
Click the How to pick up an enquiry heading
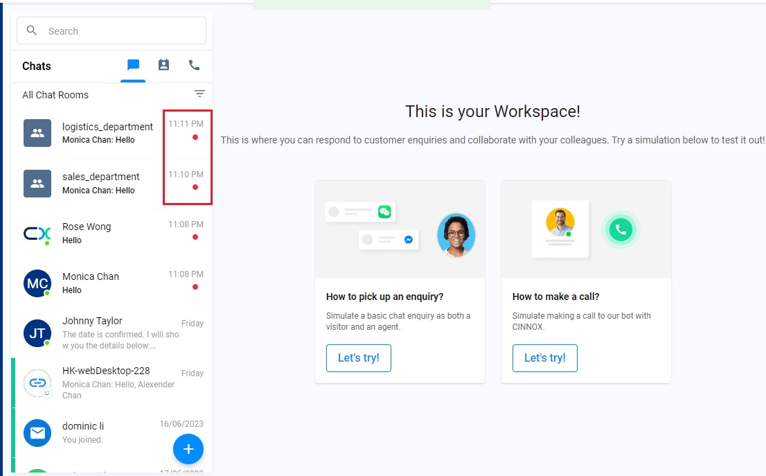tap(384, 297)
